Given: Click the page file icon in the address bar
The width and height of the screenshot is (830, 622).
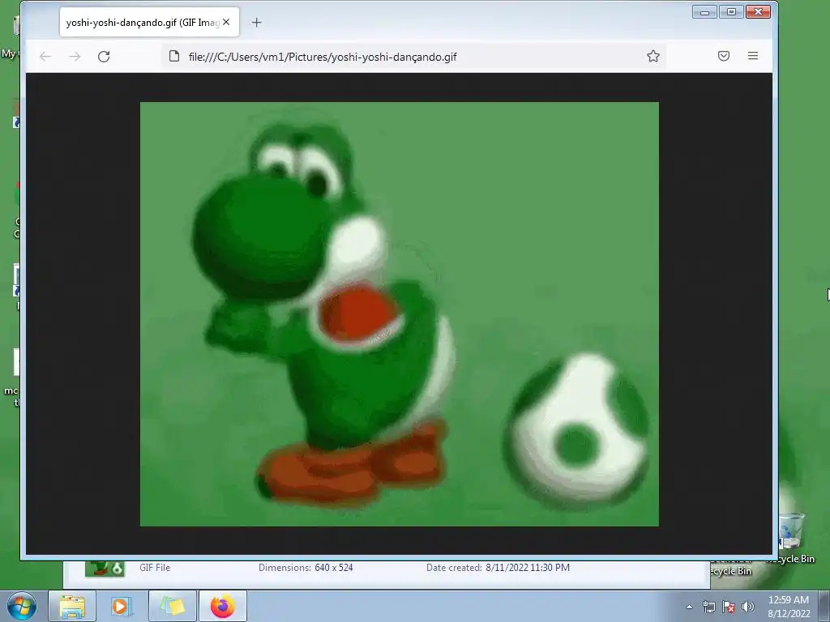Looking at the screenshot, I should pos(174,56).
